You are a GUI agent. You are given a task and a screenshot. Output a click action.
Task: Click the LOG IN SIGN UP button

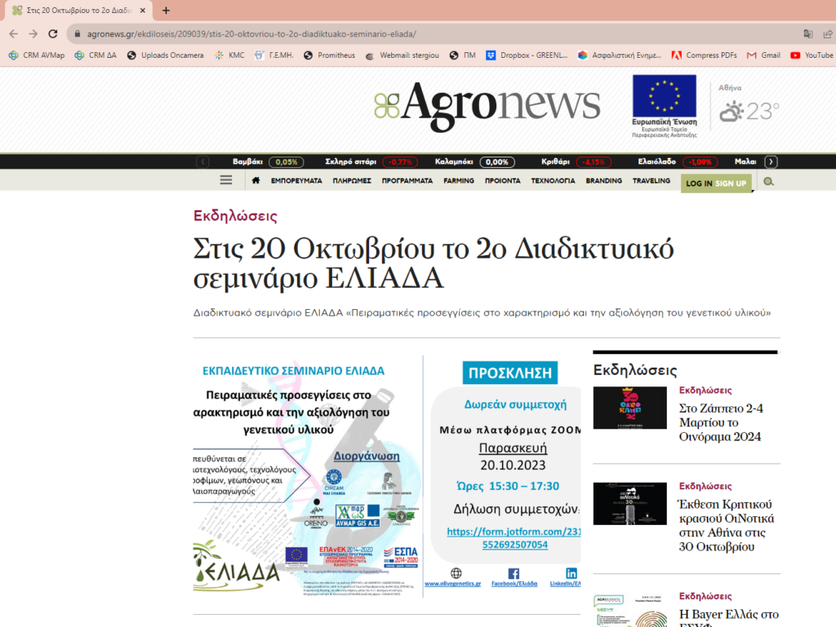(x=716, y=183)
